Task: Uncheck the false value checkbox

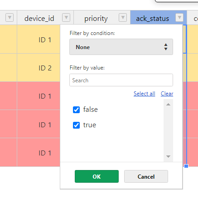Action: [76, 110]
